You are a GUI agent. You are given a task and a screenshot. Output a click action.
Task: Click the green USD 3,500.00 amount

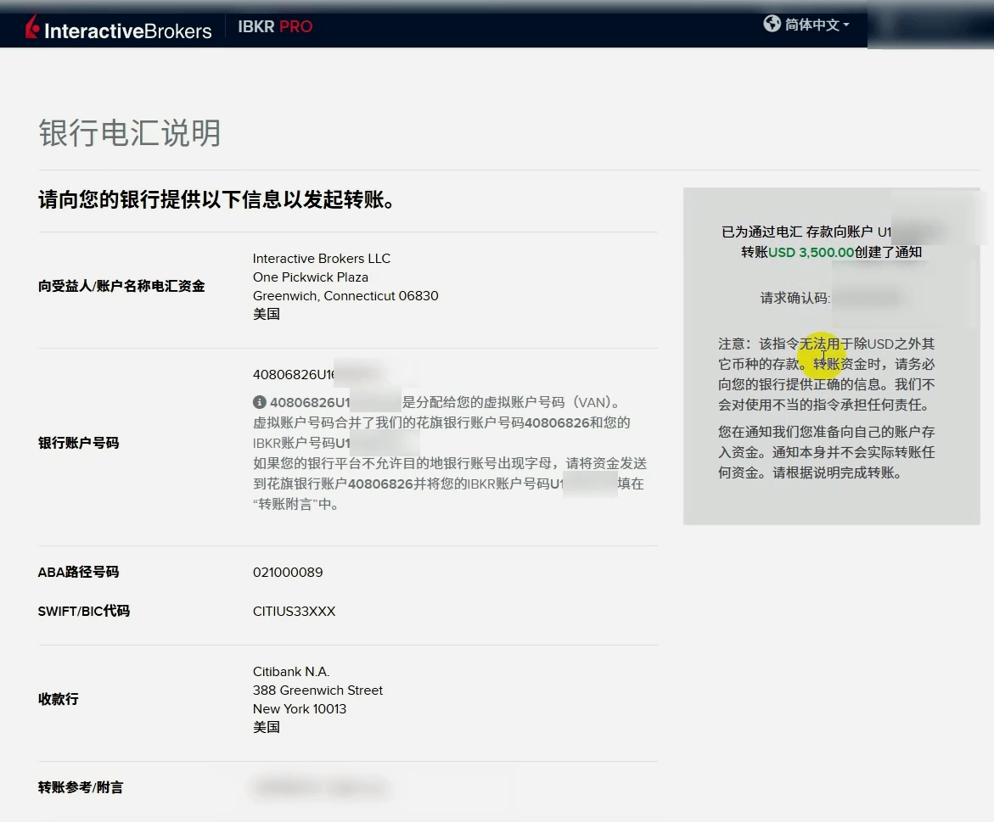pyautogui.click(x=811, y=252)
